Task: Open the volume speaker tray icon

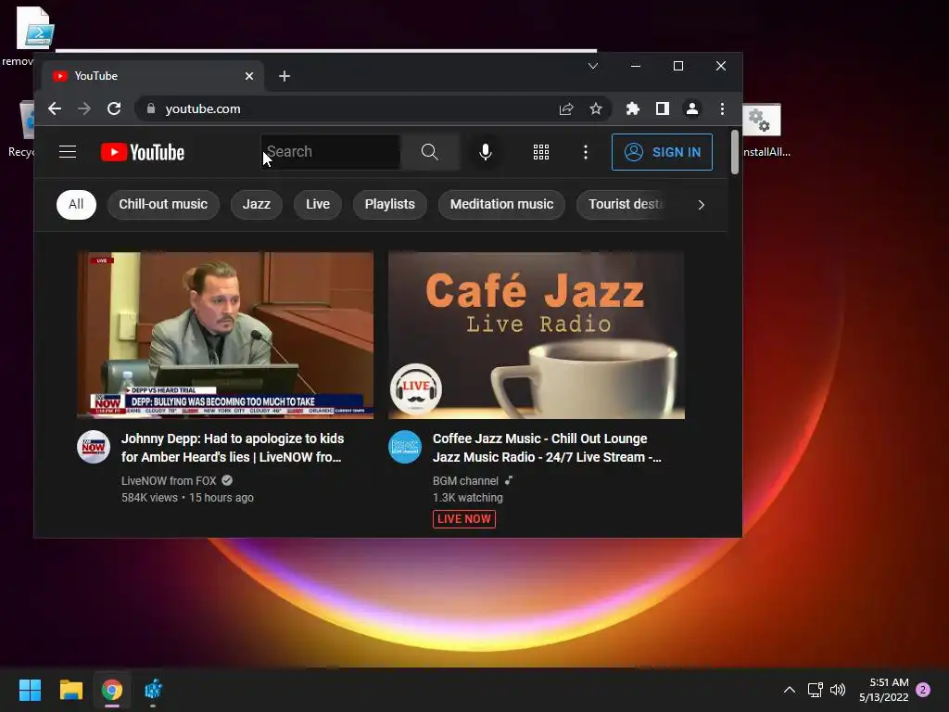Action: 838,690
